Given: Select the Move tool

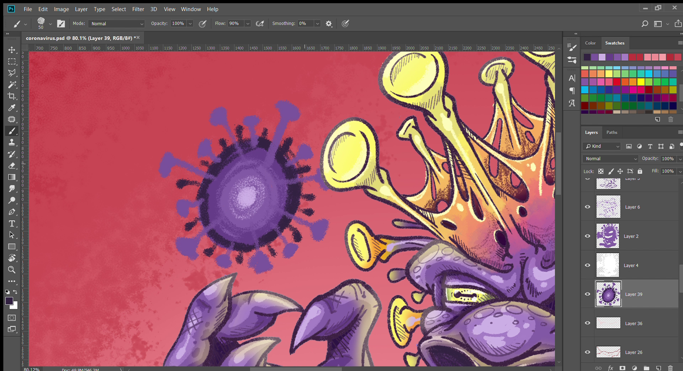Looking at the screenshot, I should 12,50.
